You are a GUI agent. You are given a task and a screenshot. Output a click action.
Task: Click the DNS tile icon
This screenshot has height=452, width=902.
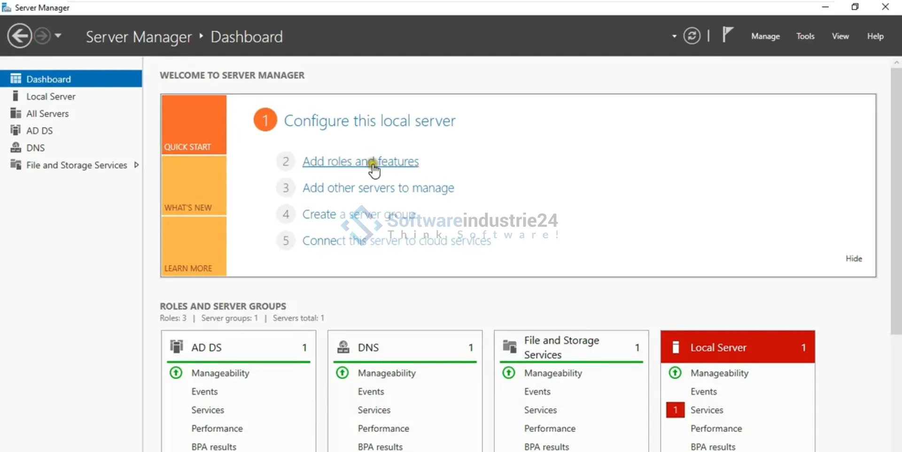(x=343, y=347)
